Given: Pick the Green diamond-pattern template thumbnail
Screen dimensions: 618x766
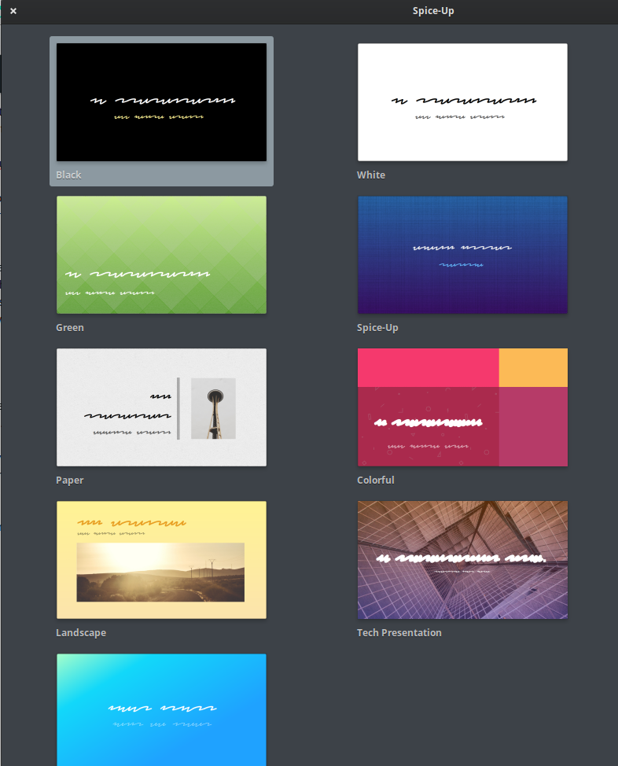Looking at the screenshot, I should coord(161,254).
